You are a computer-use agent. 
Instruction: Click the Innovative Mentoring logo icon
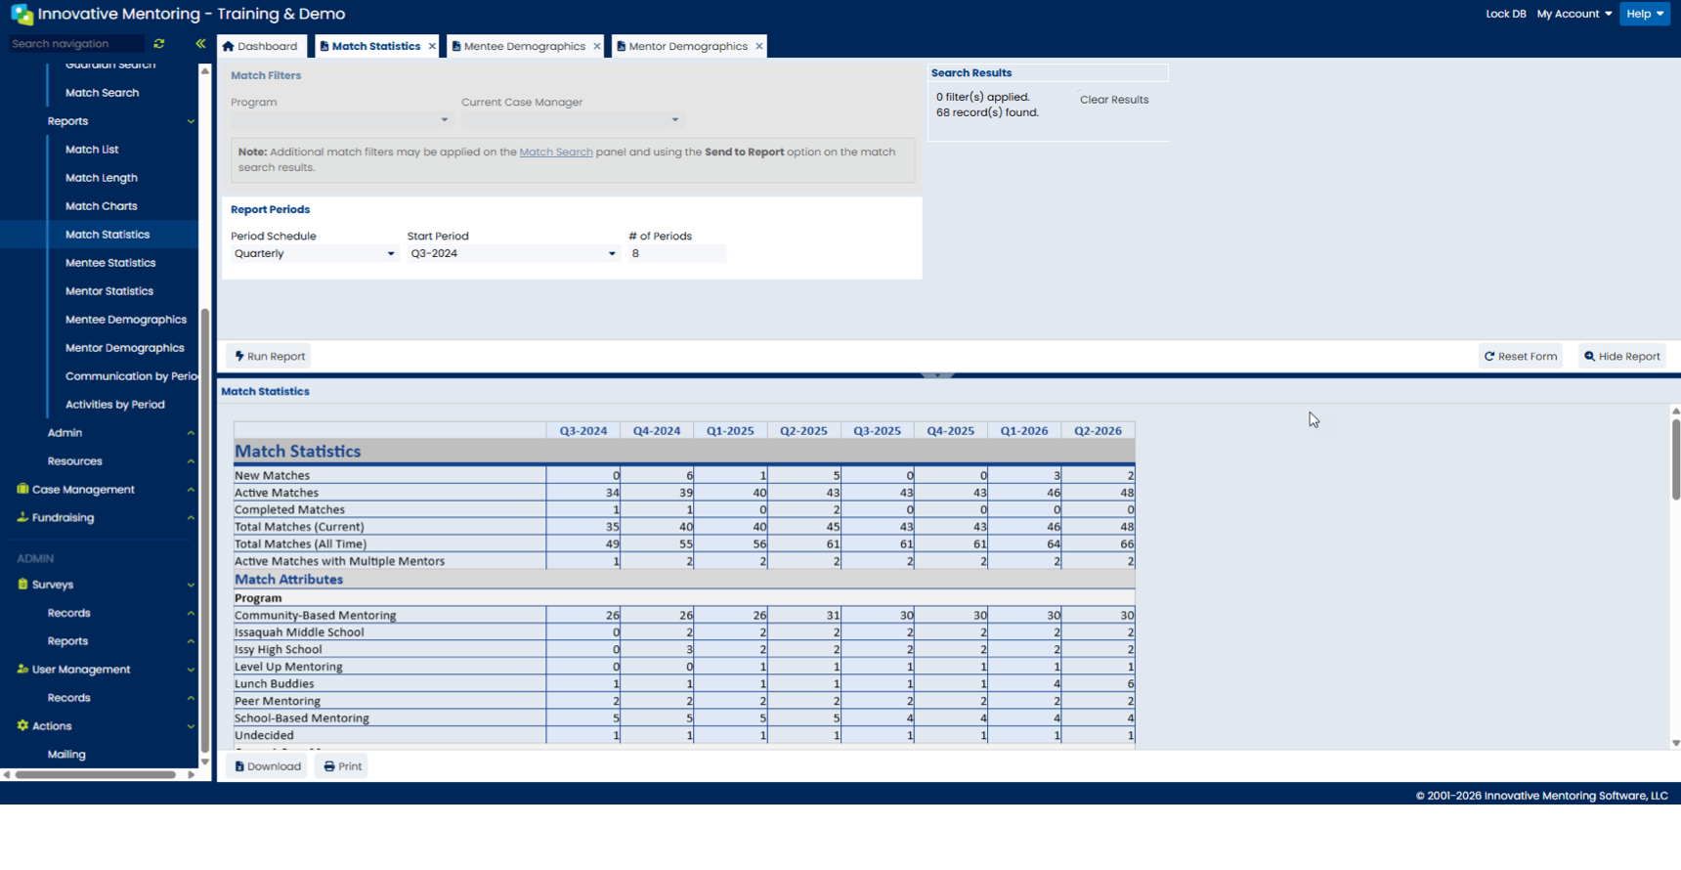click(x=22, y=15)
